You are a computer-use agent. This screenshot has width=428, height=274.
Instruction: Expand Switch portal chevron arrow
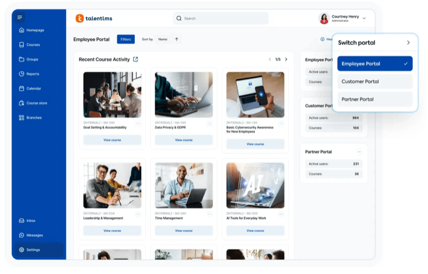tap(408, 43)
